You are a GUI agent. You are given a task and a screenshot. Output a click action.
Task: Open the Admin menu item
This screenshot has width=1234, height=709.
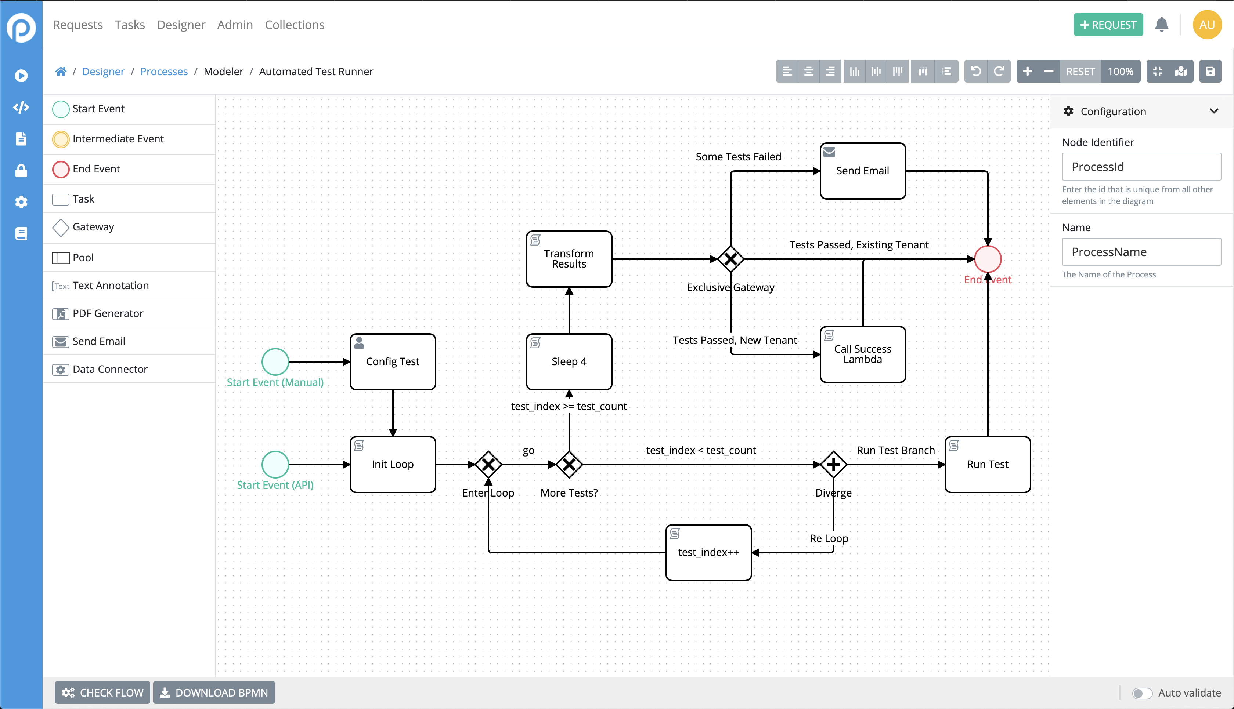click(235, 25)
